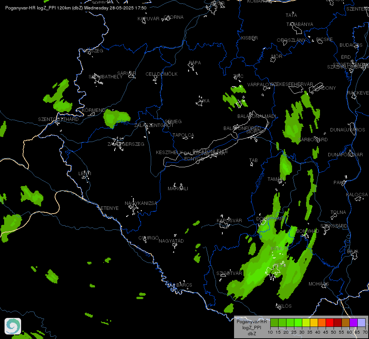Select the darkest green 10 dBZ swatch

[274, 322]
